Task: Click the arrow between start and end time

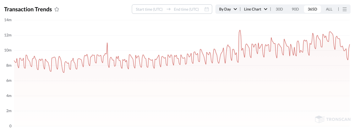Action: tap(168, 9)
